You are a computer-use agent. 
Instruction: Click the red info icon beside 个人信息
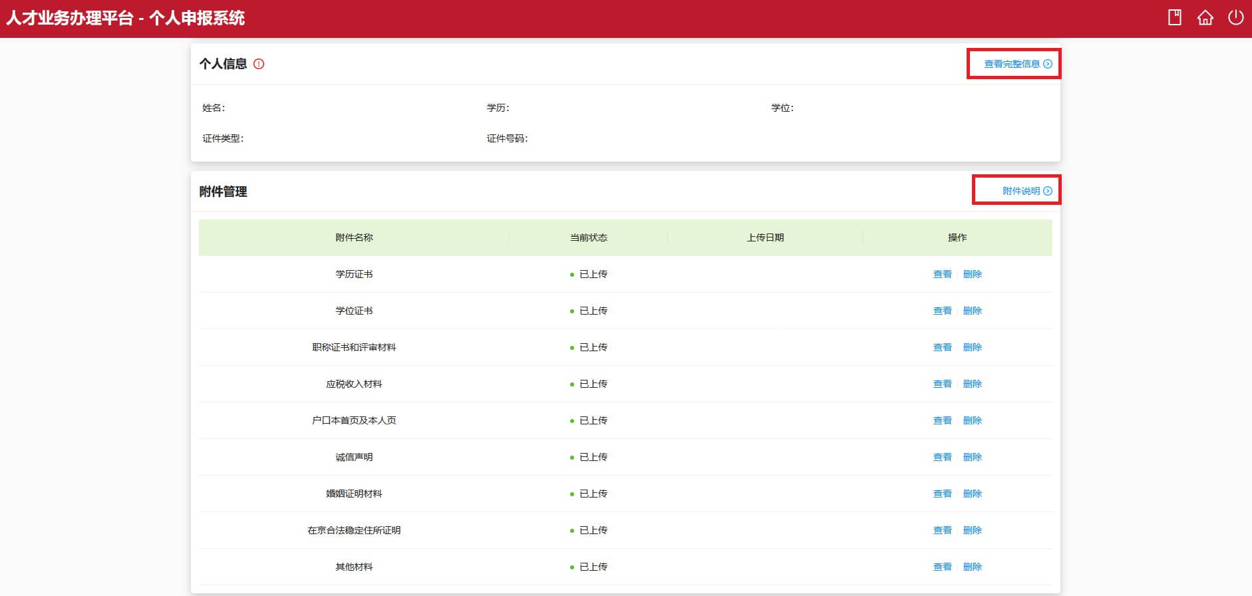click(x=259, y=64)
